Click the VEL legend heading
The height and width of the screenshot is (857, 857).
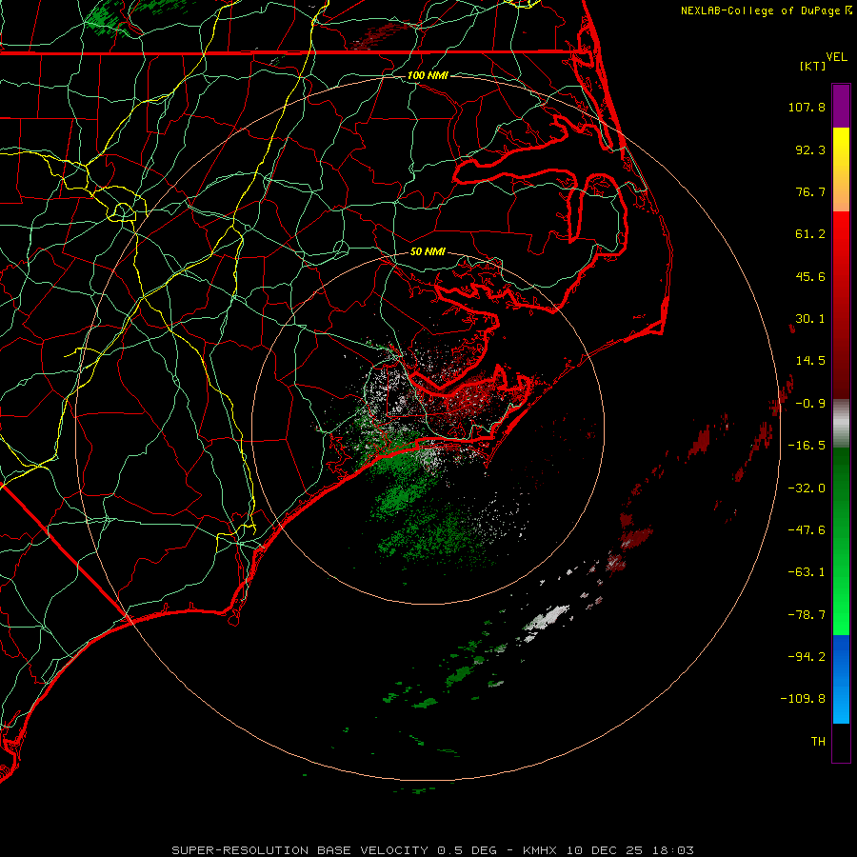click(836, 57)
